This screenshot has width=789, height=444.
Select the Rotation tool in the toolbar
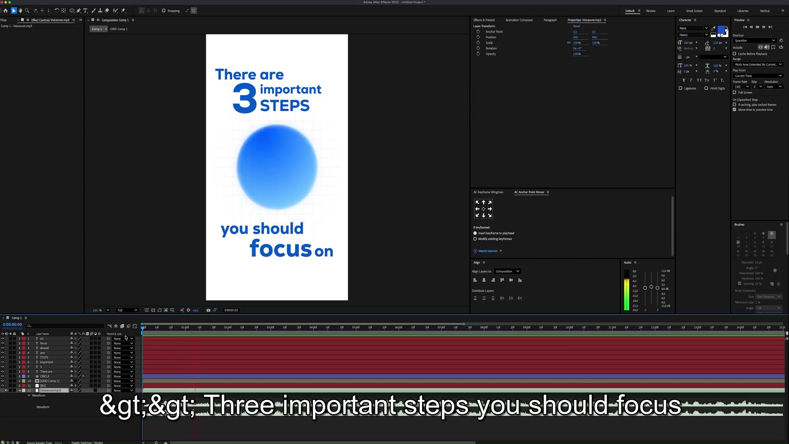tap(57, 11)
